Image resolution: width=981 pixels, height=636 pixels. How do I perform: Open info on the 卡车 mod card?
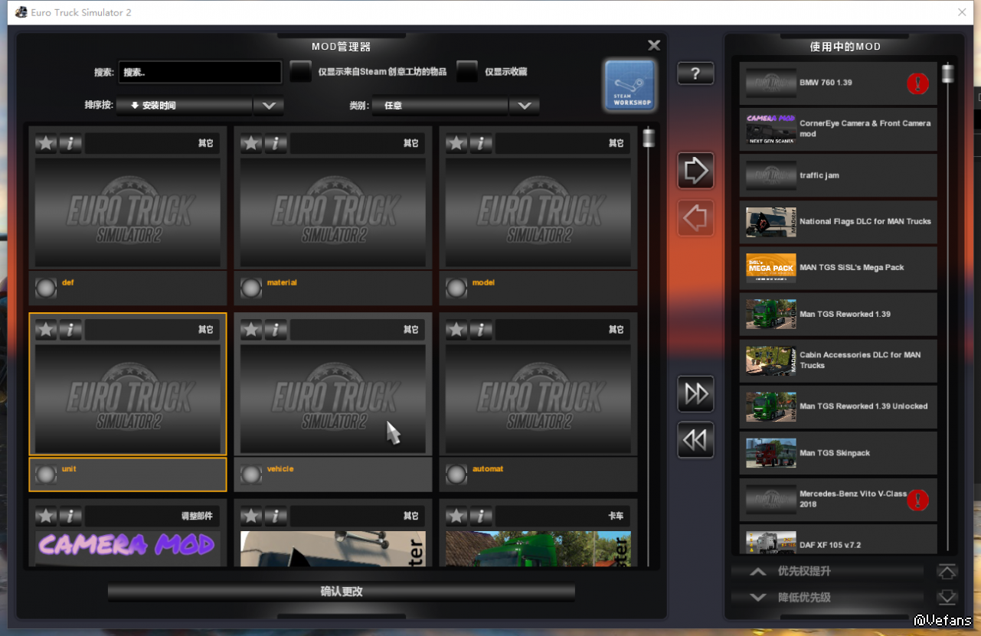(x=481, y=517)
